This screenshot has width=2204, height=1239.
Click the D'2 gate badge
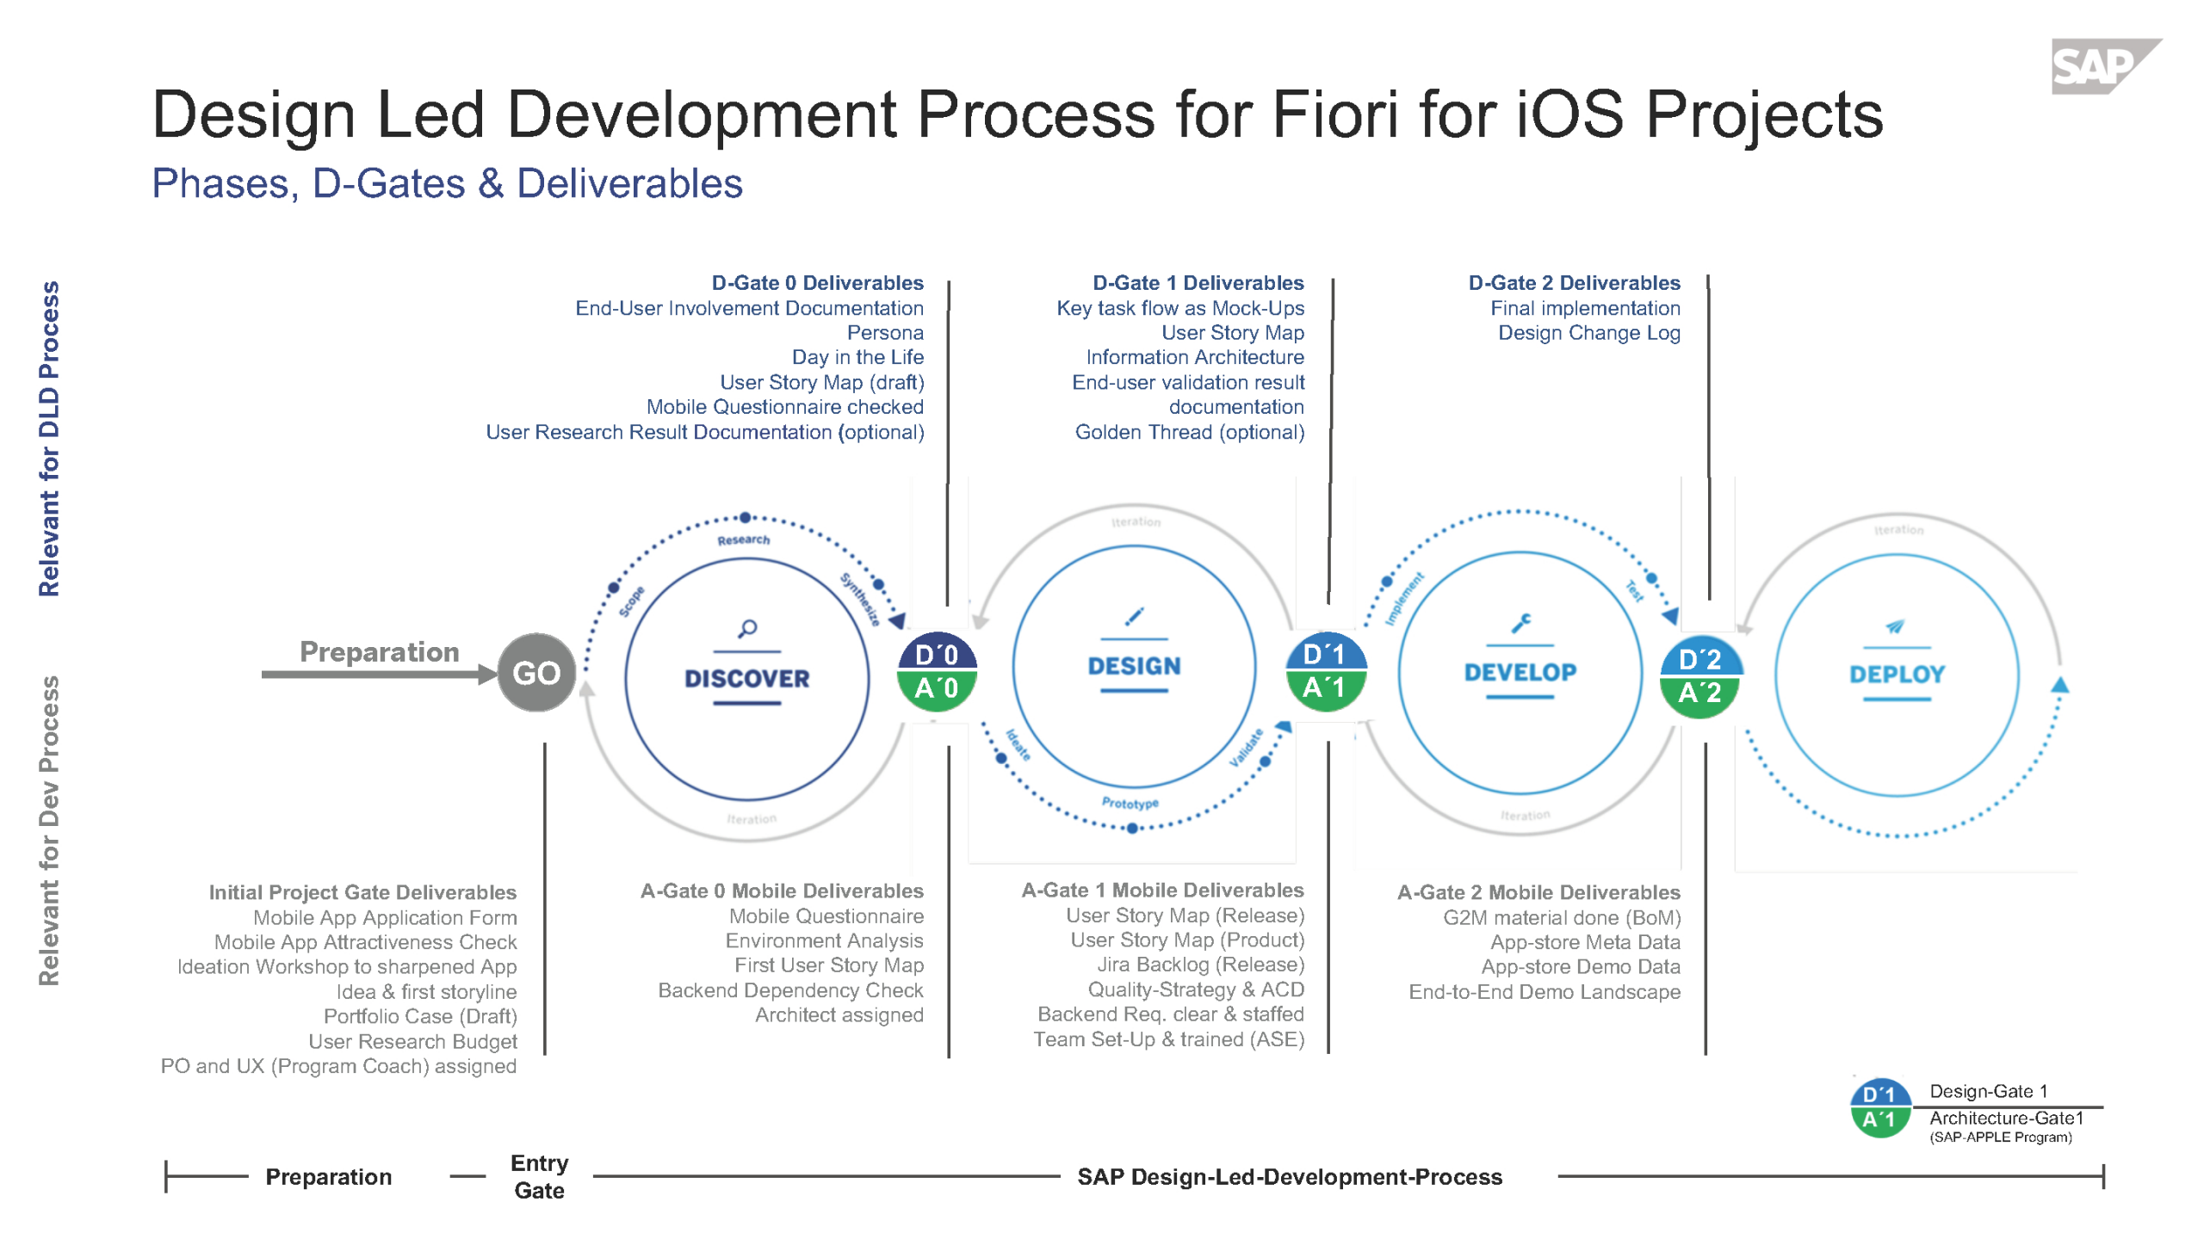[1700, 657]
